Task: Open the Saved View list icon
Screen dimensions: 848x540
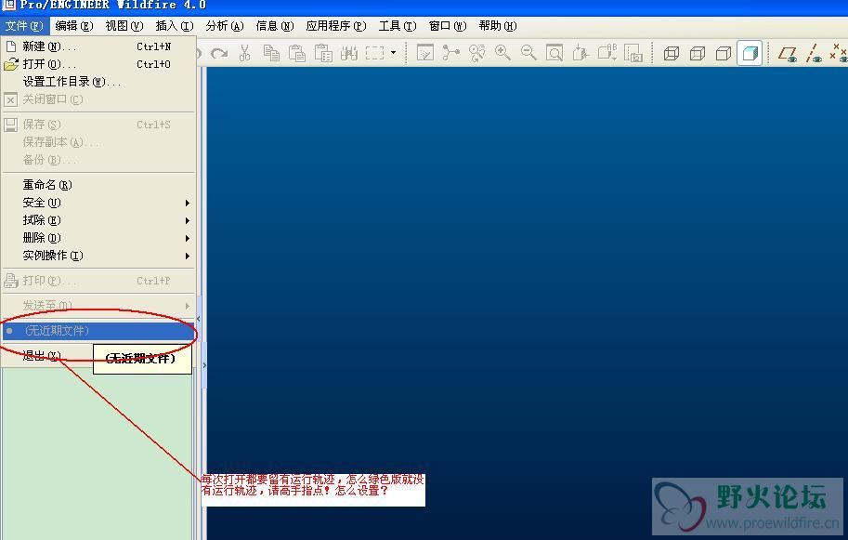Action: click(x=607, y=53)
